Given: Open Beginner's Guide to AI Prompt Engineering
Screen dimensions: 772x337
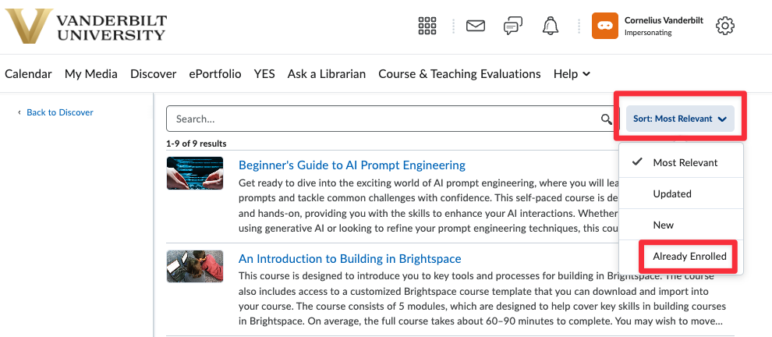Looking at the screenshot, I should [x=352, y=165].
